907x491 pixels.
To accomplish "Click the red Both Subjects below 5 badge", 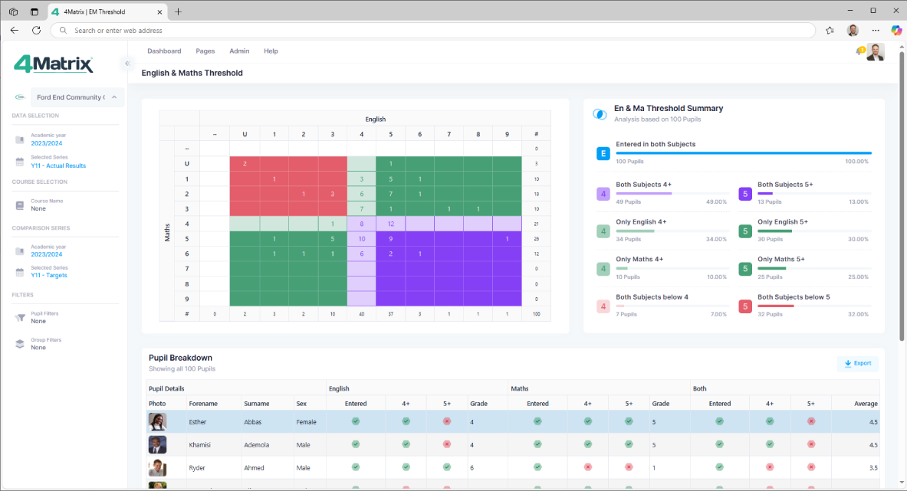I will click(744, 306).
